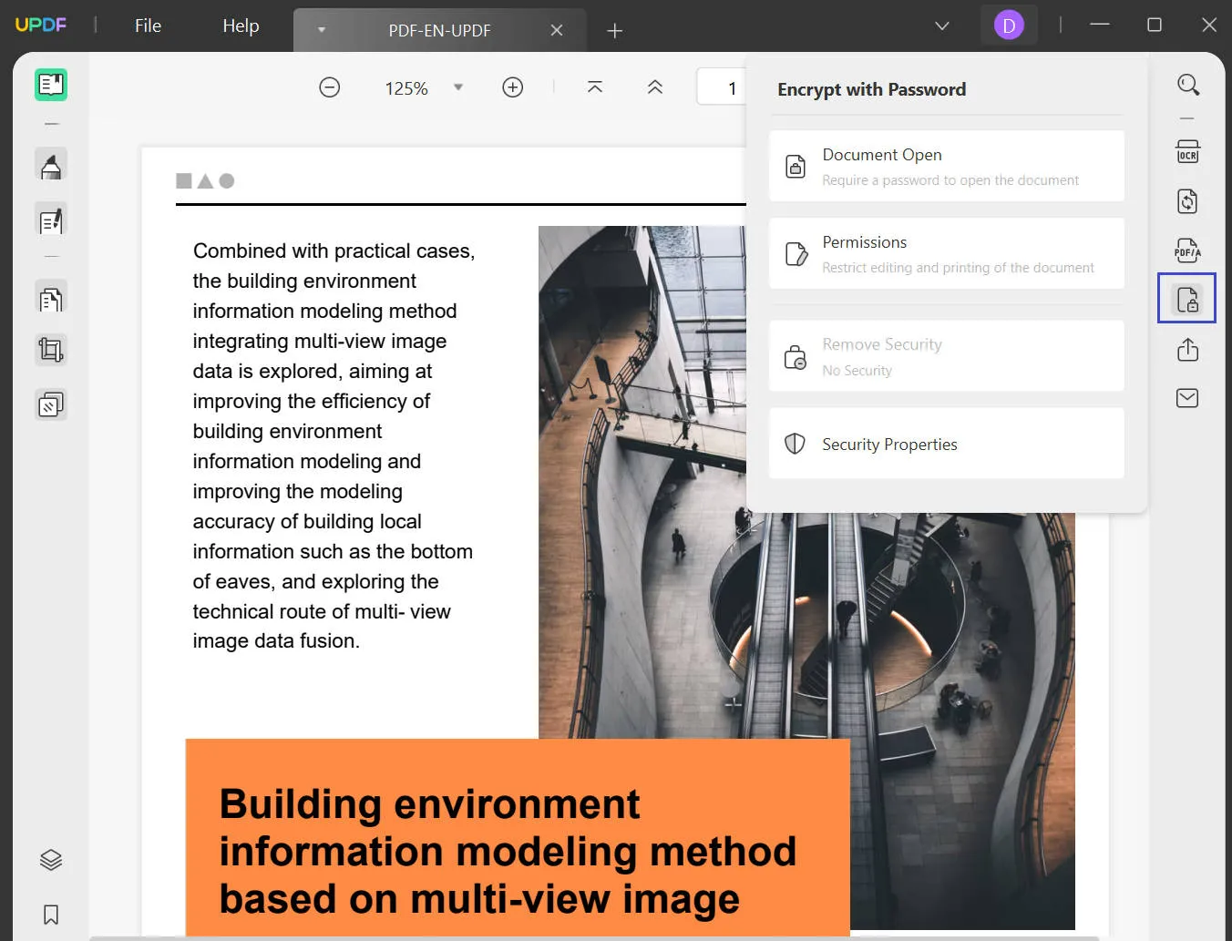Select the Comment highlighter tool
This screenshot has width=1232, height=941.
point(51,166)
